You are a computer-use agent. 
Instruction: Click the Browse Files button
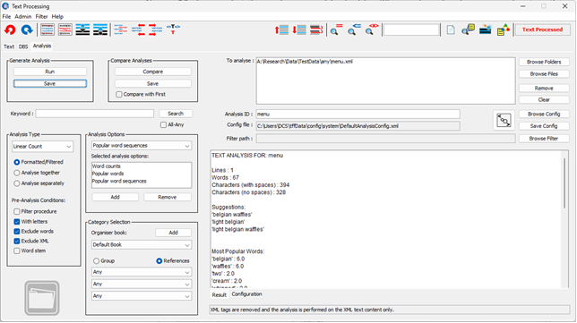pos(544,74)
